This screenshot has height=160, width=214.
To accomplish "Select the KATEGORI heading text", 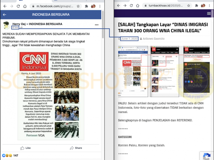I will [x=125, y=137].
